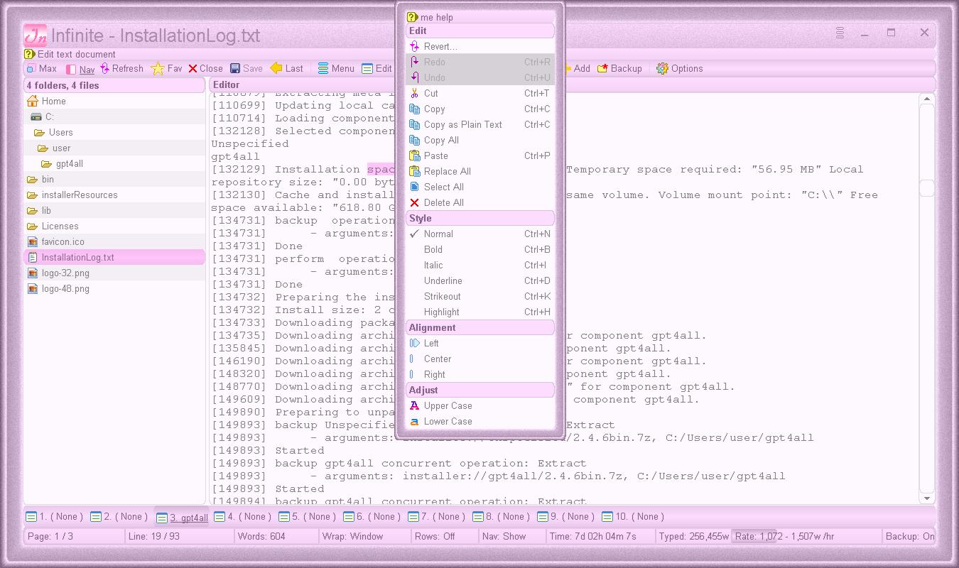Click Backup: On status entry
The image size is (959, 568).
point(909,537)
